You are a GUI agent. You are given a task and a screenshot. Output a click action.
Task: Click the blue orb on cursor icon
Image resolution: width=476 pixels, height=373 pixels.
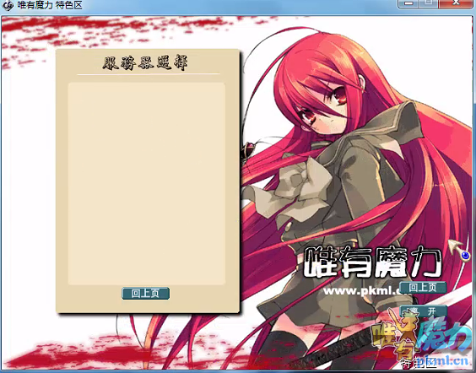pyautogui.click(x=466, y=256)
